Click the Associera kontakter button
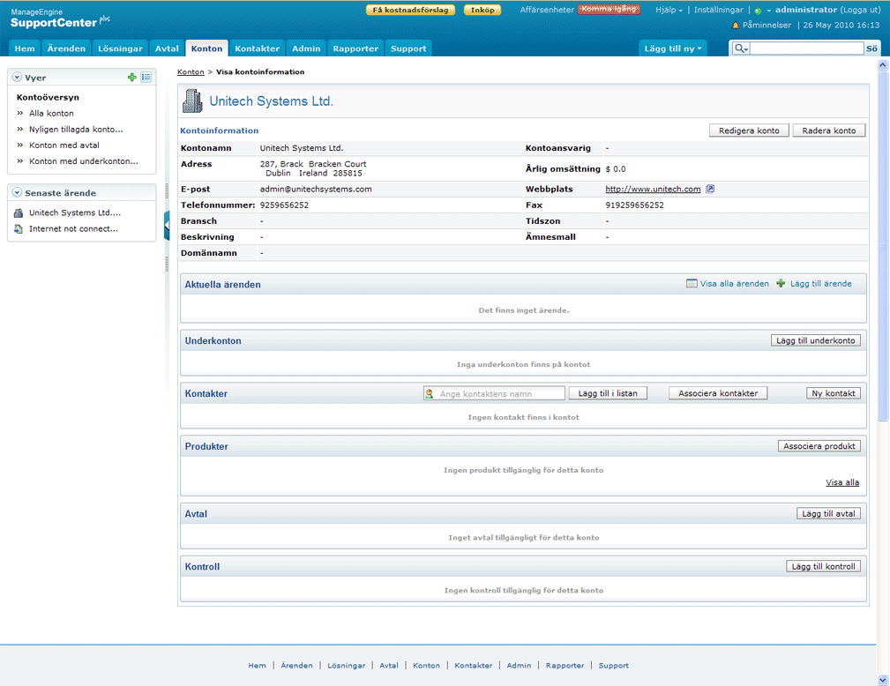890x686 pixels. [x=718, y=393]
